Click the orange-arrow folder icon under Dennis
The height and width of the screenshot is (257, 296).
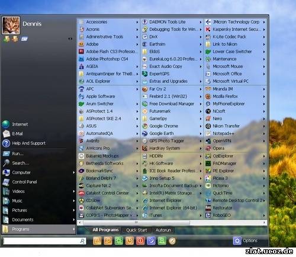15,39
